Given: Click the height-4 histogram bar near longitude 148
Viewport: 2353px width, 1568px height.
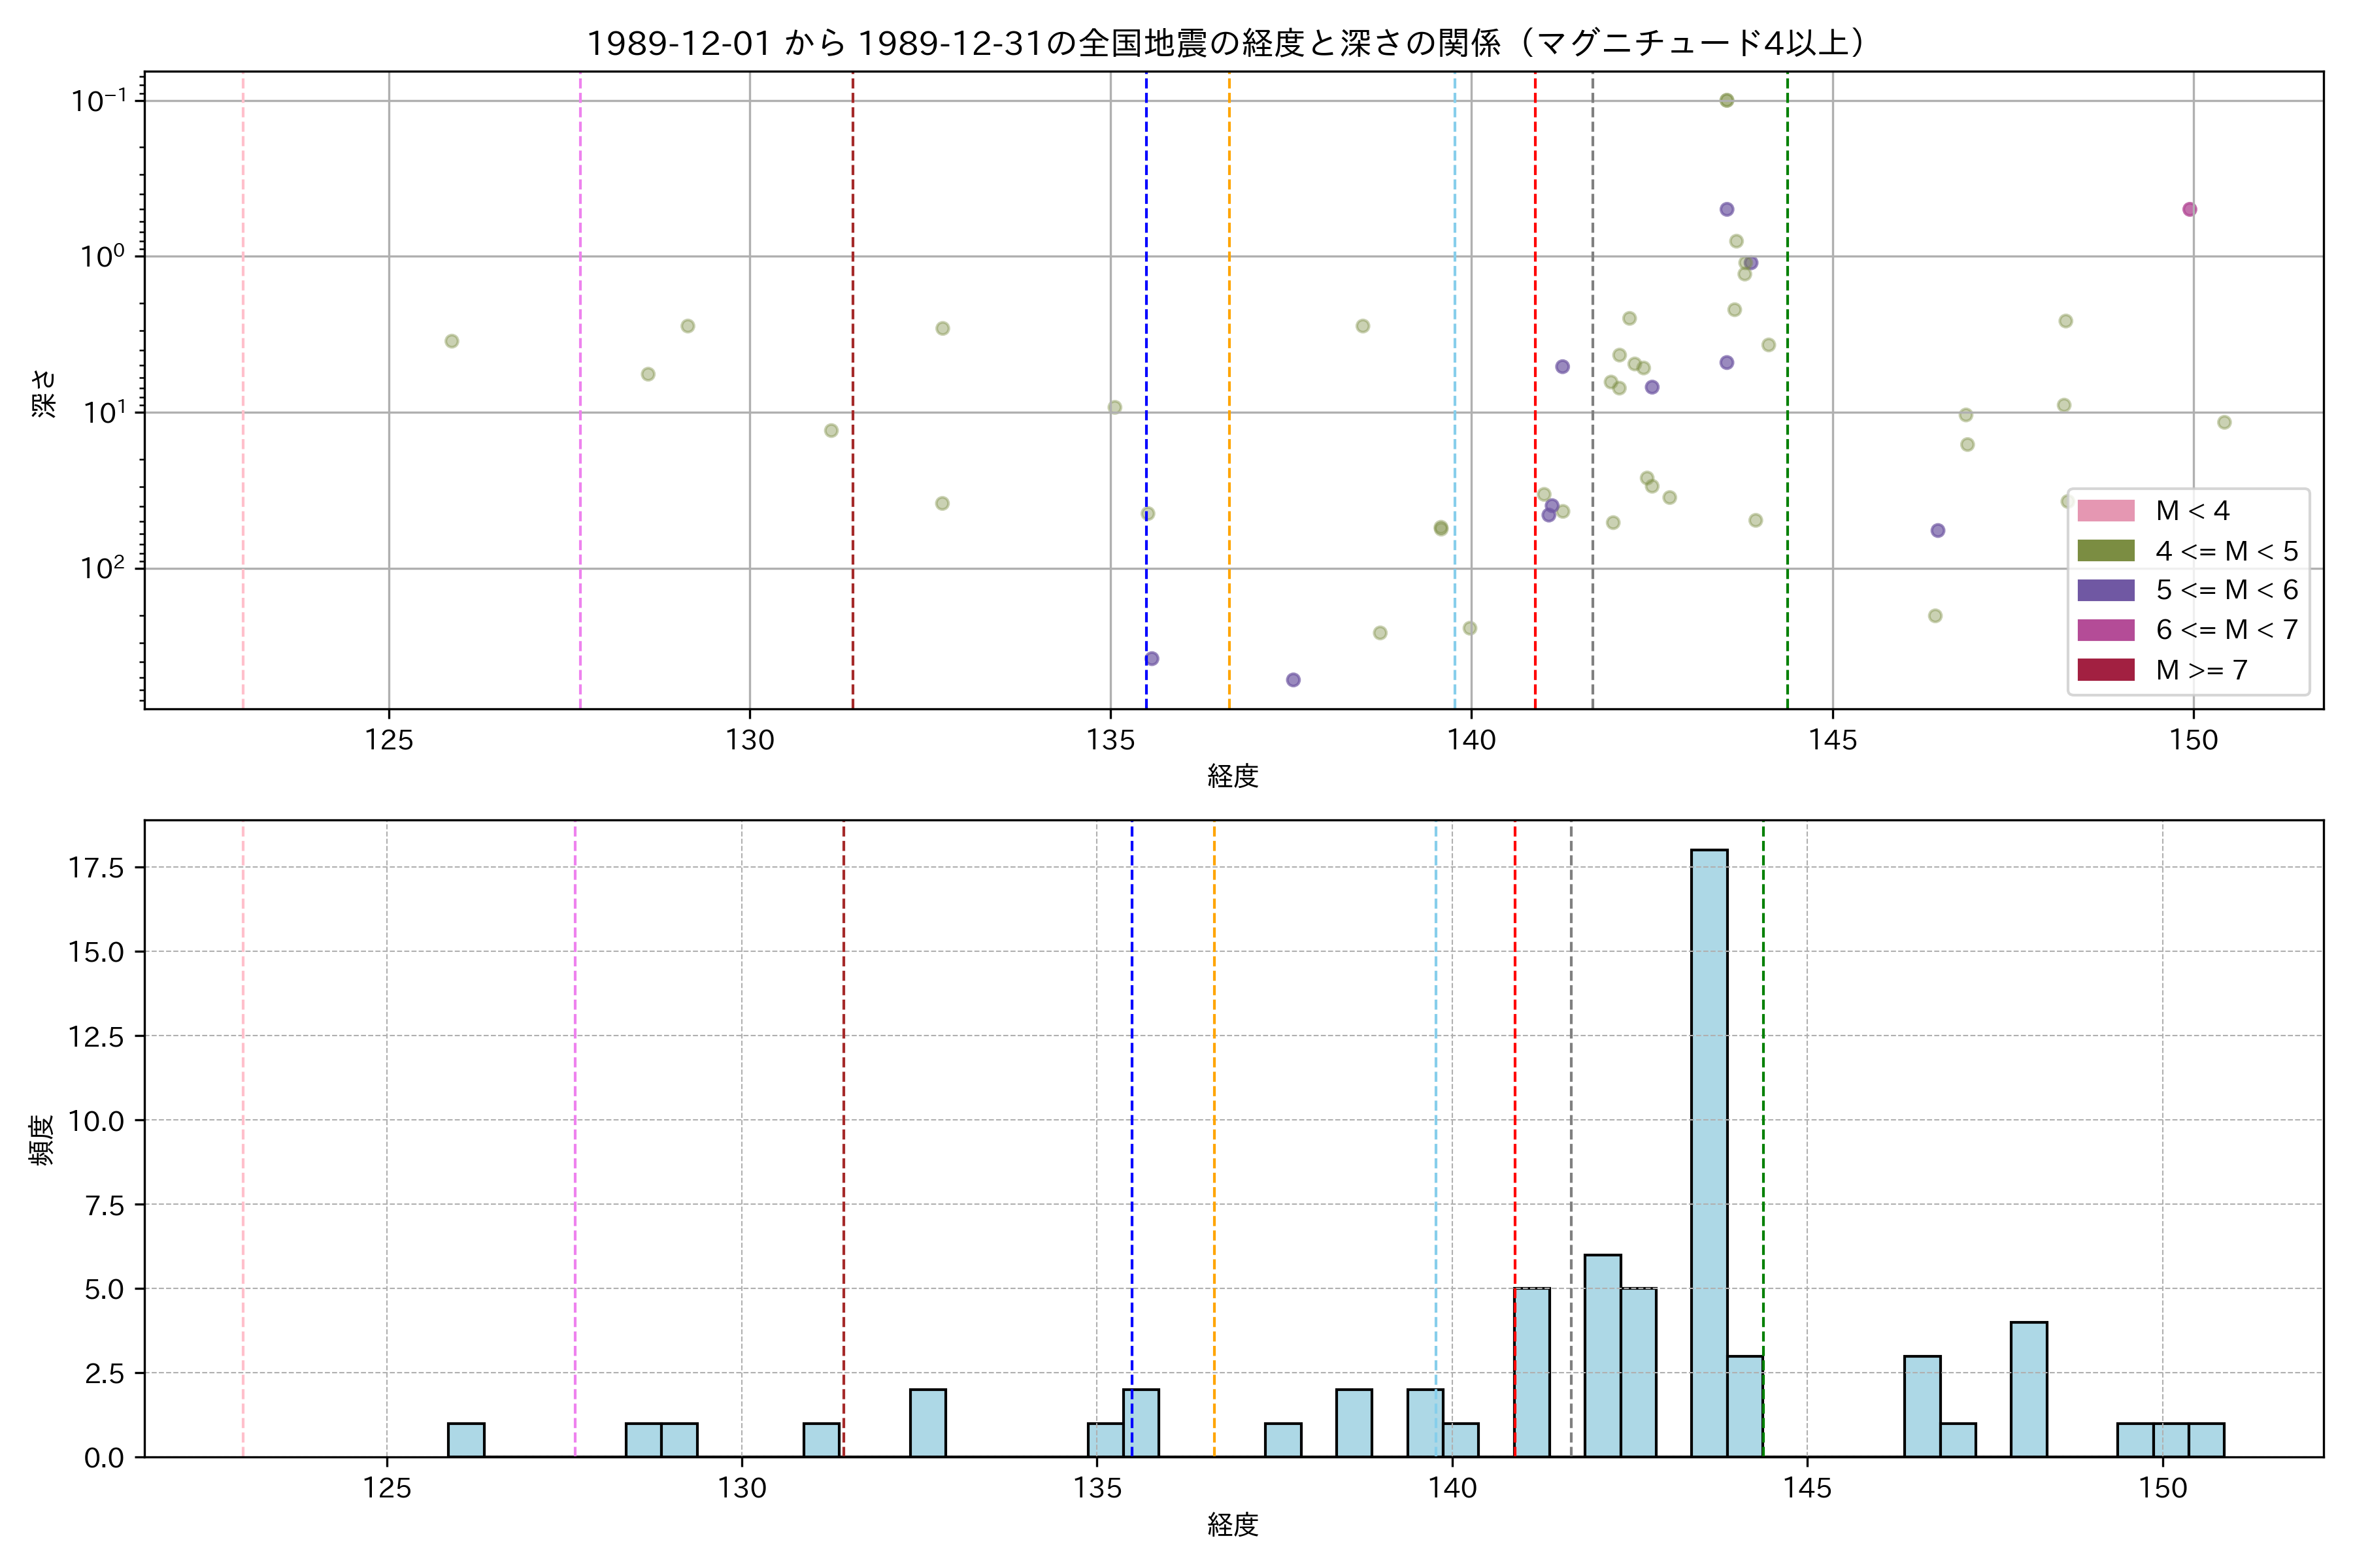Looking at the screenshot, I should click(2028, 1390).
